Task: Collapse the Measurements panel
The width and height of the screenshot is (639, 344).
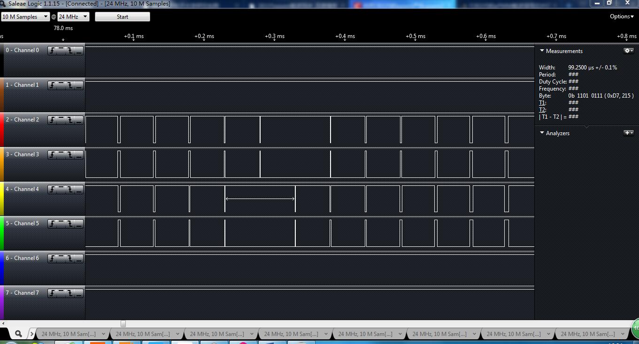Action: pyautogui.click(x=542, y=51)
